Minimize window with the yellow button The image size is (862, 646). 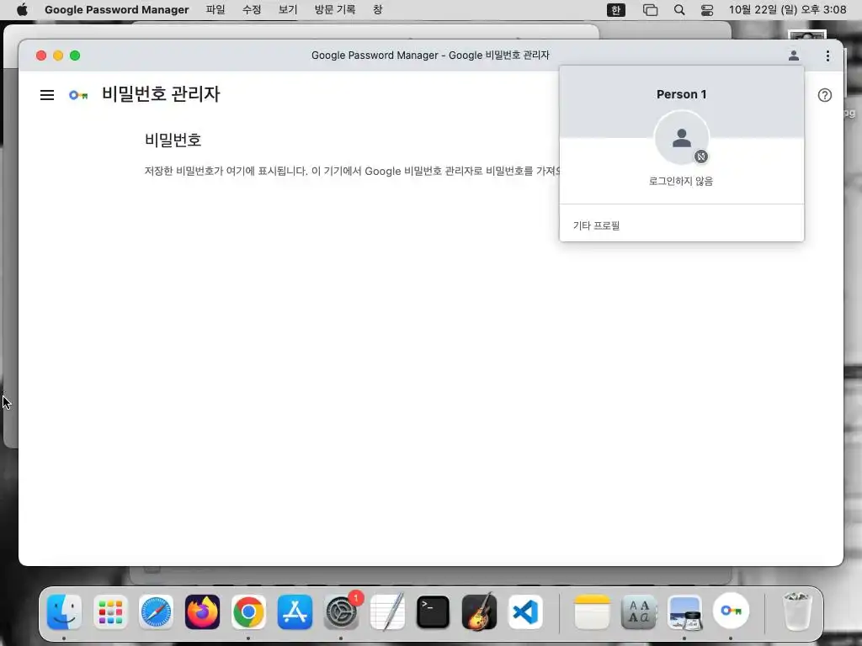tap(58, 56)
